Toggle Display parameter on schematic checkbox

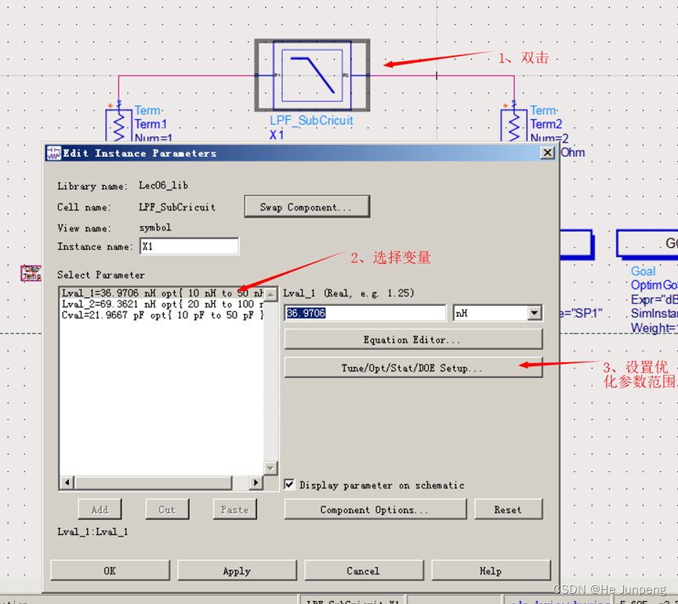coord(289,484)
